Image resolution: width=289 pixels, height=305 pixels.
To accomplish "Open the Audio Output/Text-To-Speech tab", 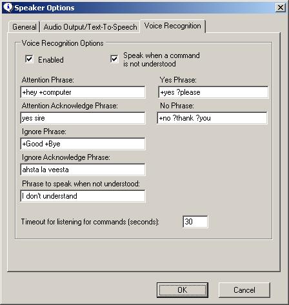I will [x=90, y=27].
